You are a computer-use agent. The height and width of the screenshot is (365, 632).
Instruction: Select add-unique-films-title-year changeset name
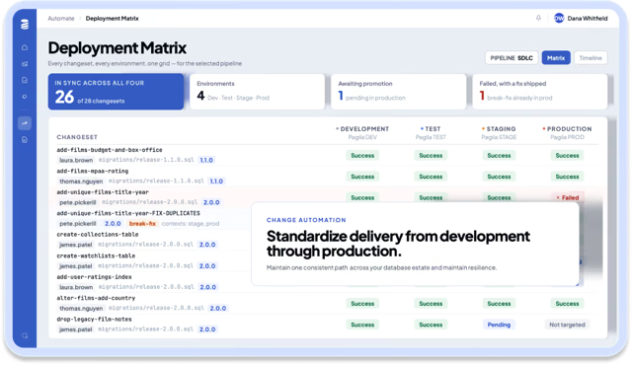pyautogui.click(x=103, y=192)
